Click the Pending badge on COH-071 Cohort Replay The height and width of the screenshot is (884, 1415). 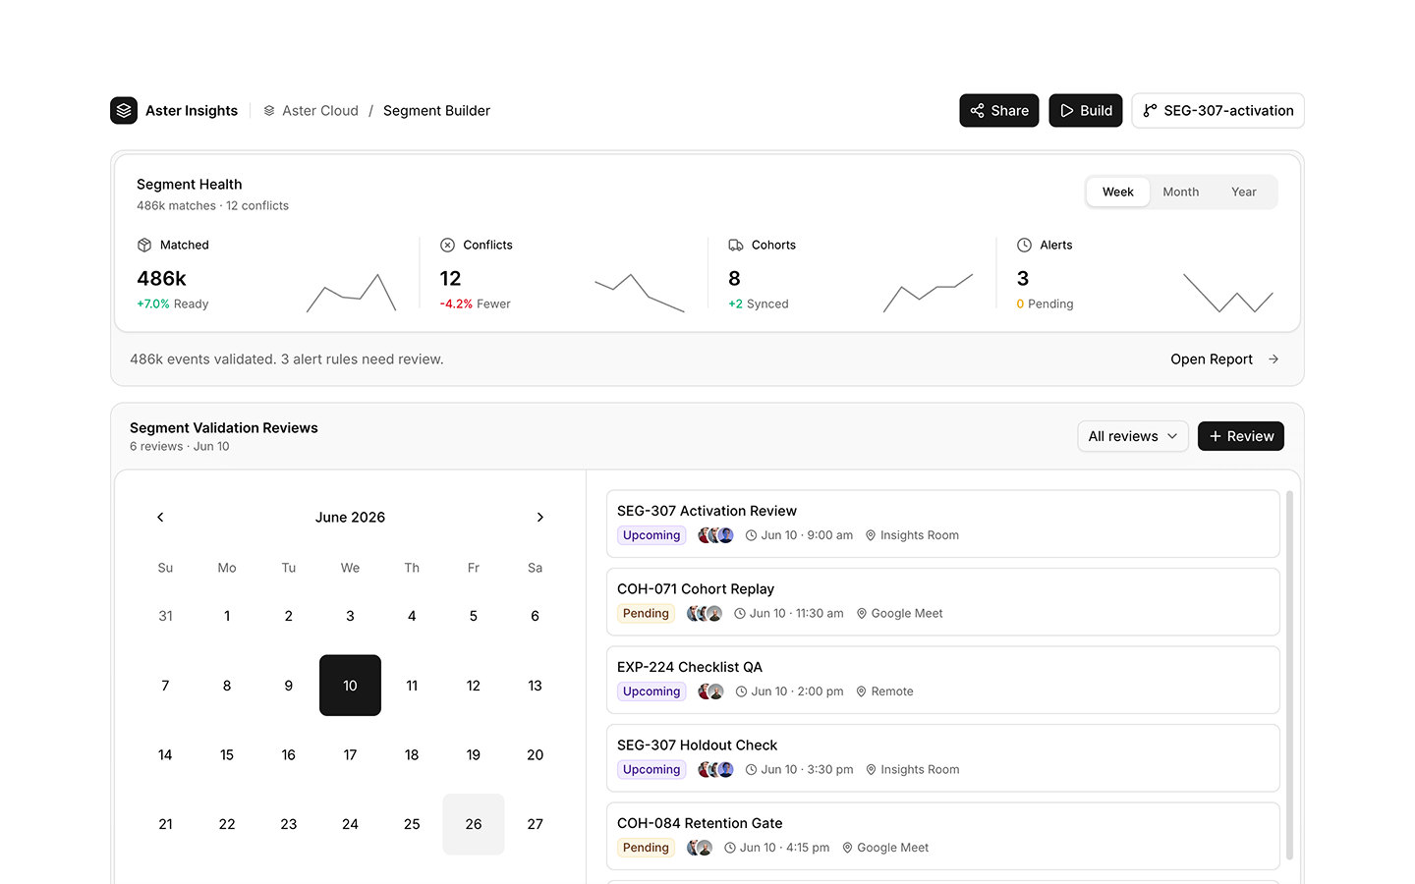pyautogui.click(x=646, y=614)
